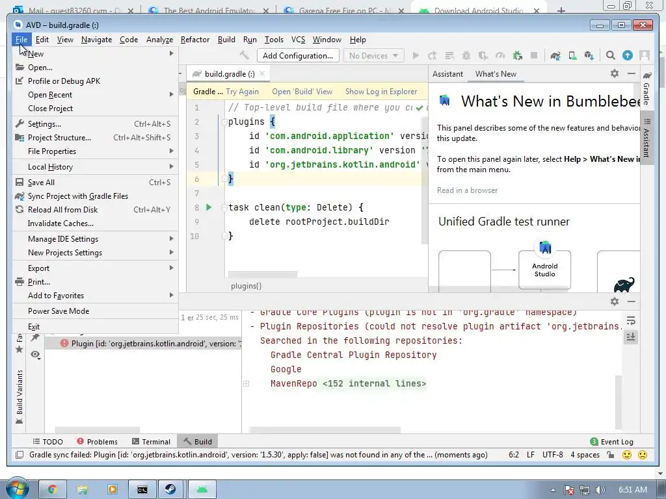The height and width of the screenshot is (499, 666).
Task: Click Add Configuration... button
Action: coord(298,56)
